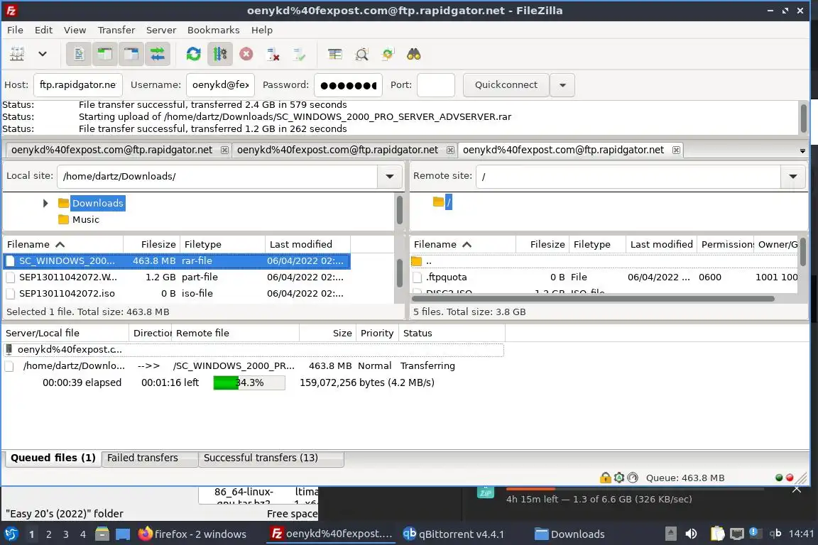
Task: Focus the Username input field
Action: tap(221, 85)
